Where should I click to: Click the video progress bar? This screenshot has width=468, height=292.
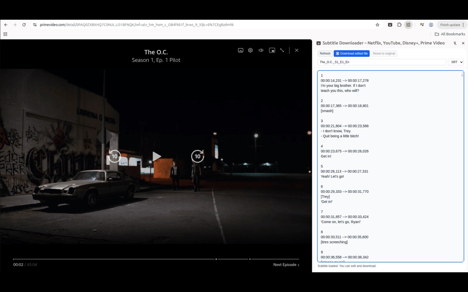[156, 259]
